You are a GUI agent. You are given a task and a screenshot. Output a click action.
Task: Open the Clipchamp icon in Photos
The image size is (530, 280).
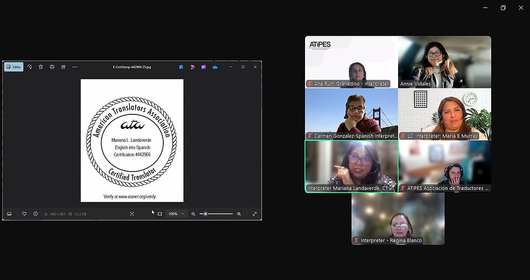(193, 67)
